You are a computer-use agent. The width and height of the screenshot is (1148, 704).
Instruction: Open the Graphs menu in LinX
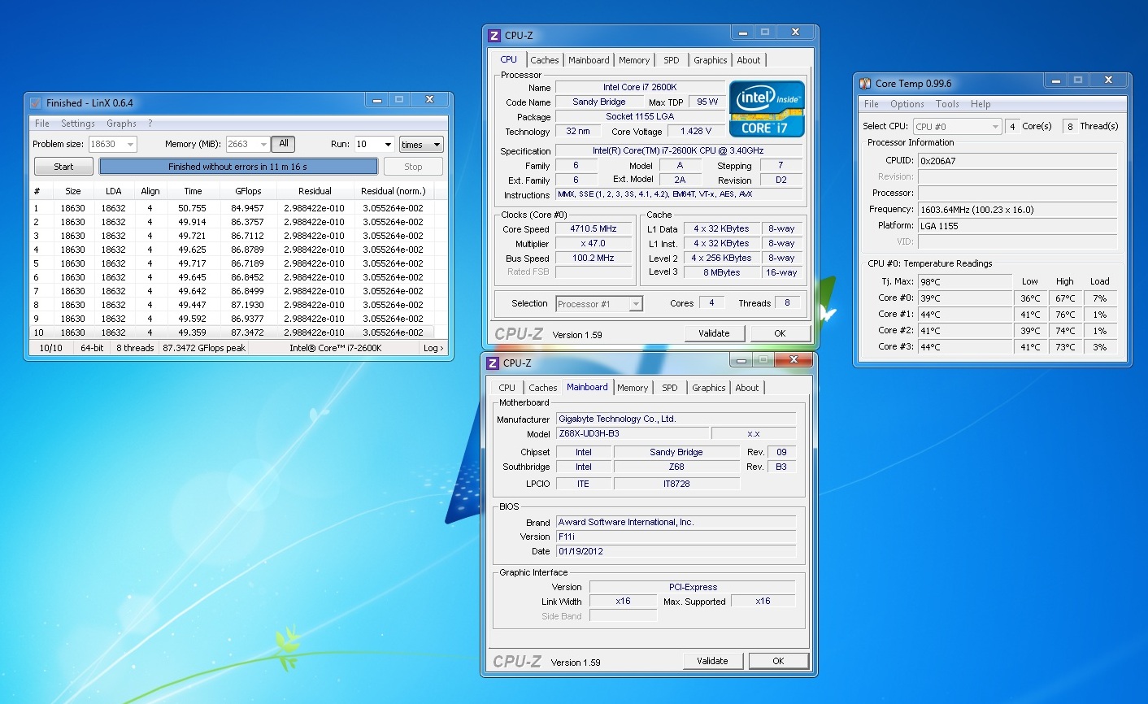click(x=121, y=124)
